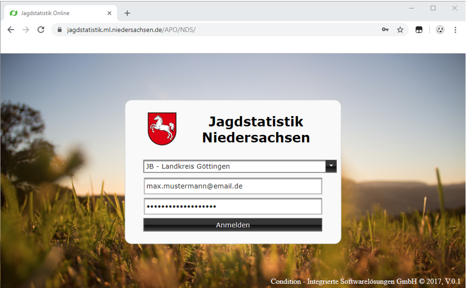This screenshot has width=466, height=288.
Task: Click into the masked password field
Action: pyautogui.click(x=233, y=206)
